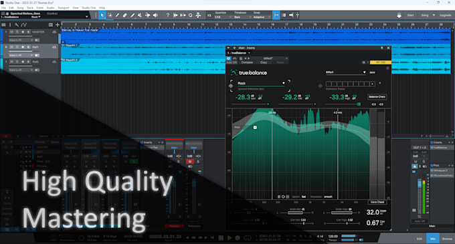This screenshot has width=455, height=244.
Task: Click the IQ input quantize icon
Action: pos(209,15)
